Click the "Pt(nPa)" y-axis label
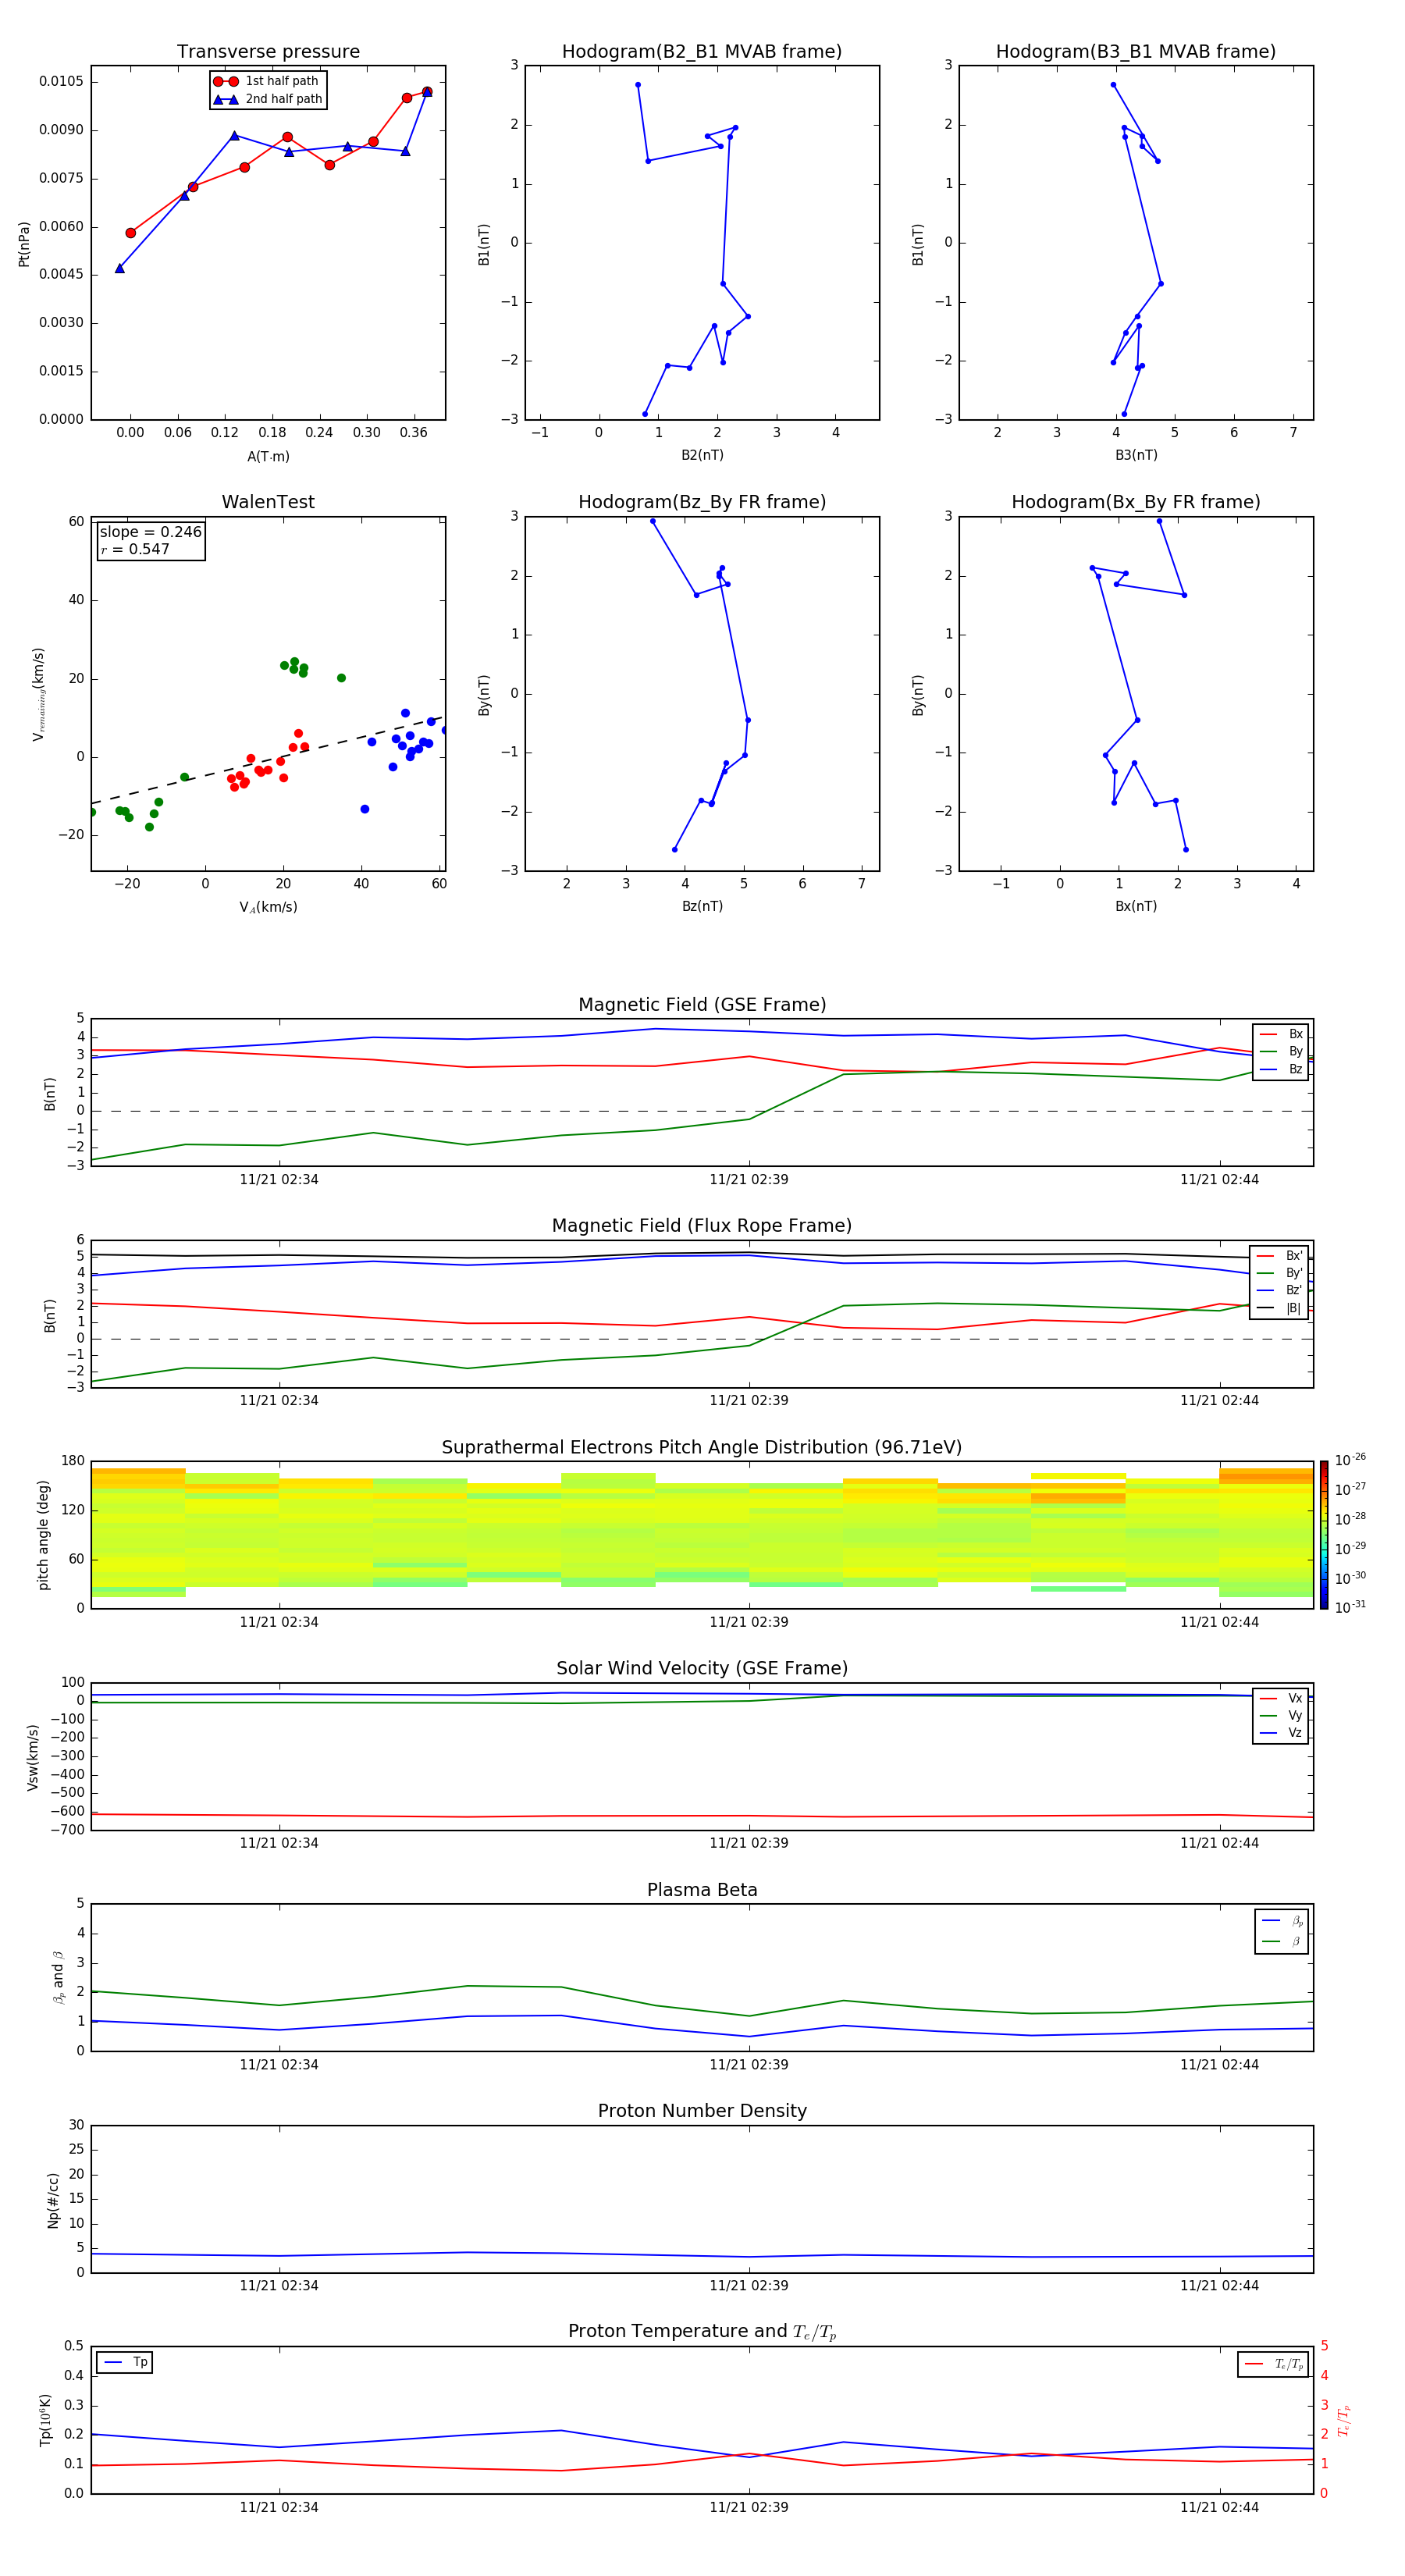1405x2576 pixels. point(24,244)
